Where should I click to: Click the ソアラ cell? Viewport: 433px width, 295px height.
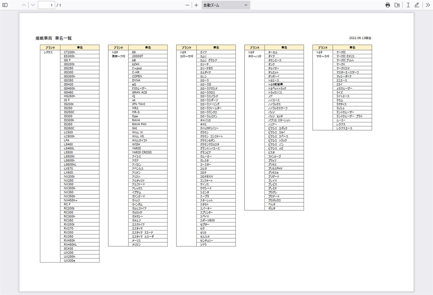216,245
